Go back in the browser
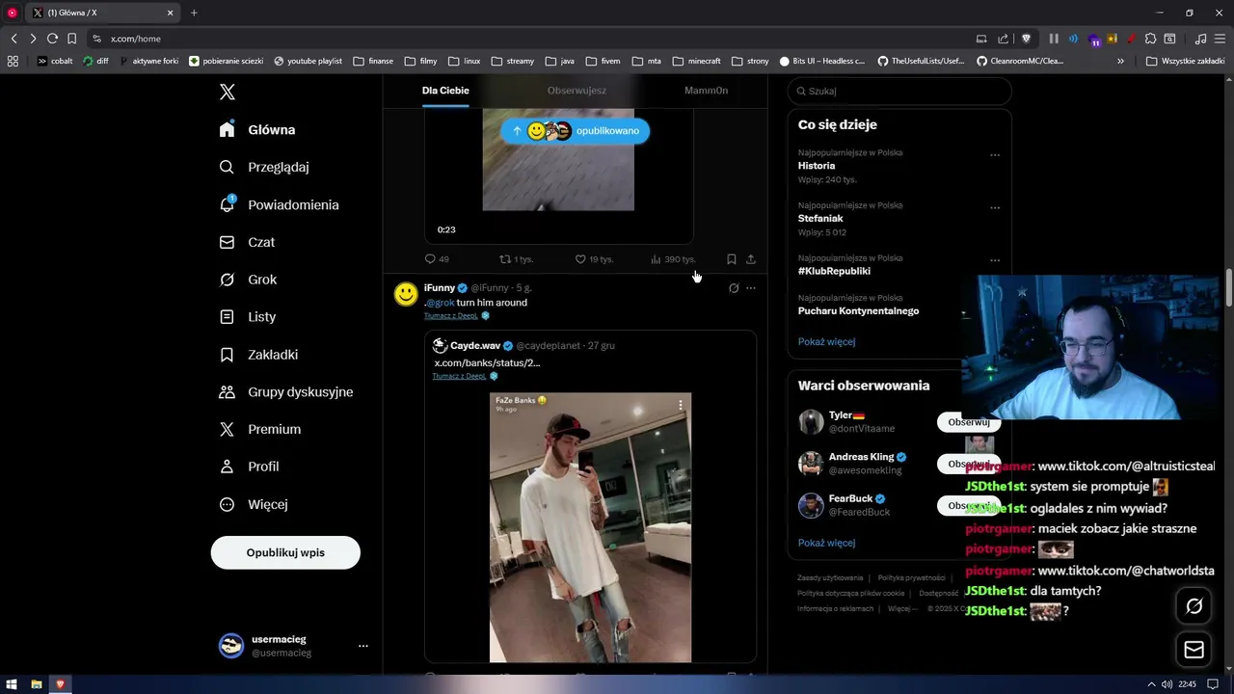Screen dimensions: 1234x694 [x=13, y=39]
